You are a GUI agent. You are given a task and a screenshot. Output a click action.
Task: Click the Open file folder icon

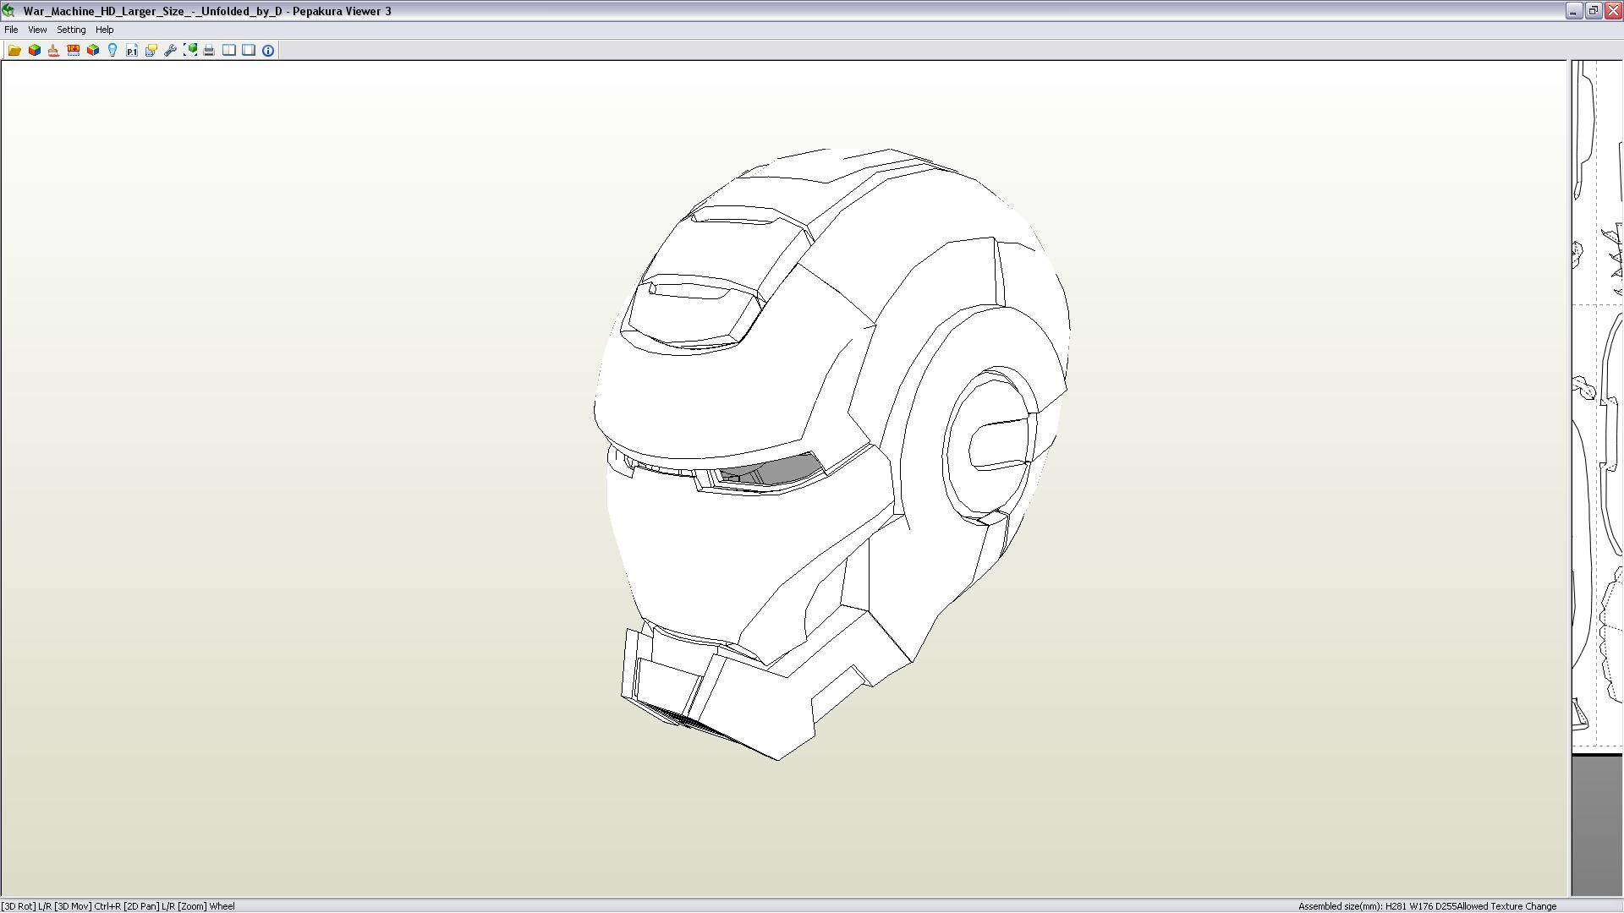point(14,51)
